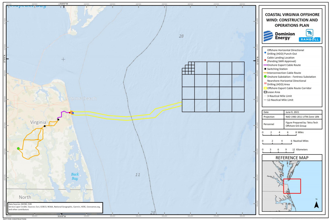Click the Ramboll Tetra Tech logo
The width and height of the screenshot is (330, 220).
click(309, 35)
